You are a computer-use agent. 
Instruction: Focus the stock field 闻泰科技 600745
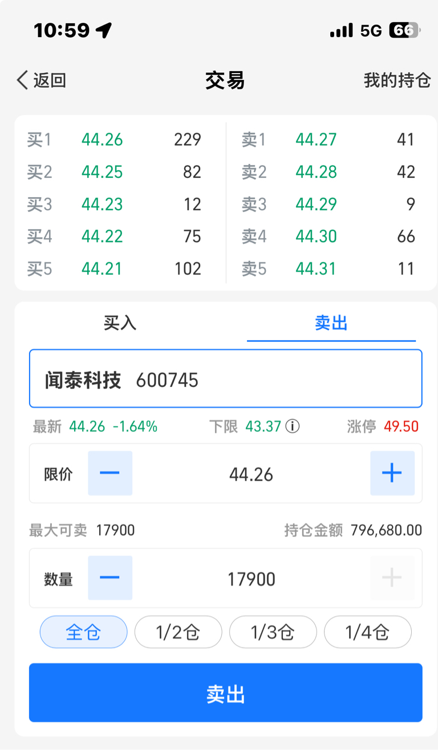pos(226,378)
